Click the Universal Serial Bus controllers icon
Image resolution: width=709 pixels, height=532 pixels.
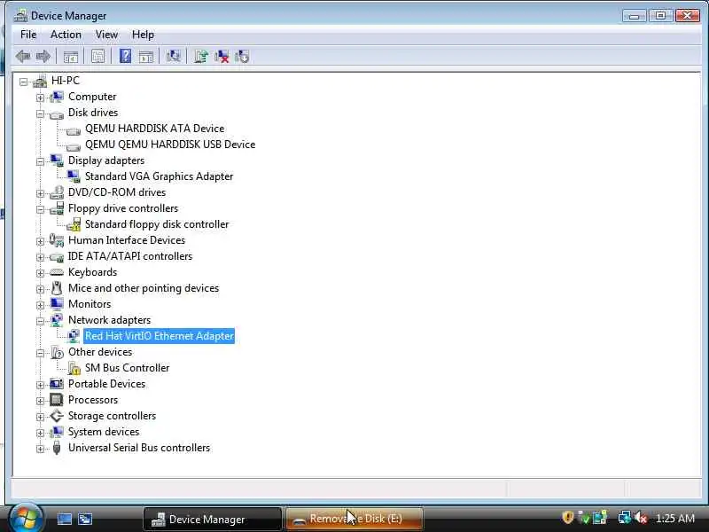click(x=57, y=448)
